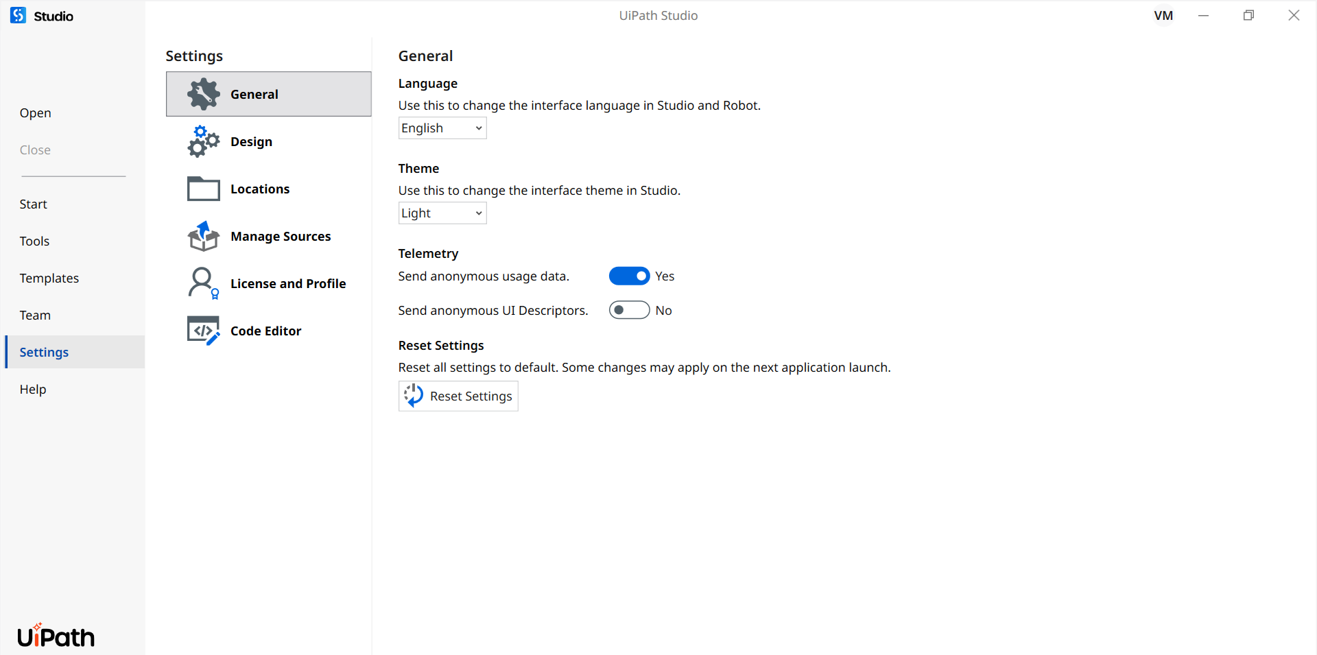Screen dimensions: 1317x655
Task: Click the Manage Sources box icon
Action: coord(204,236)
